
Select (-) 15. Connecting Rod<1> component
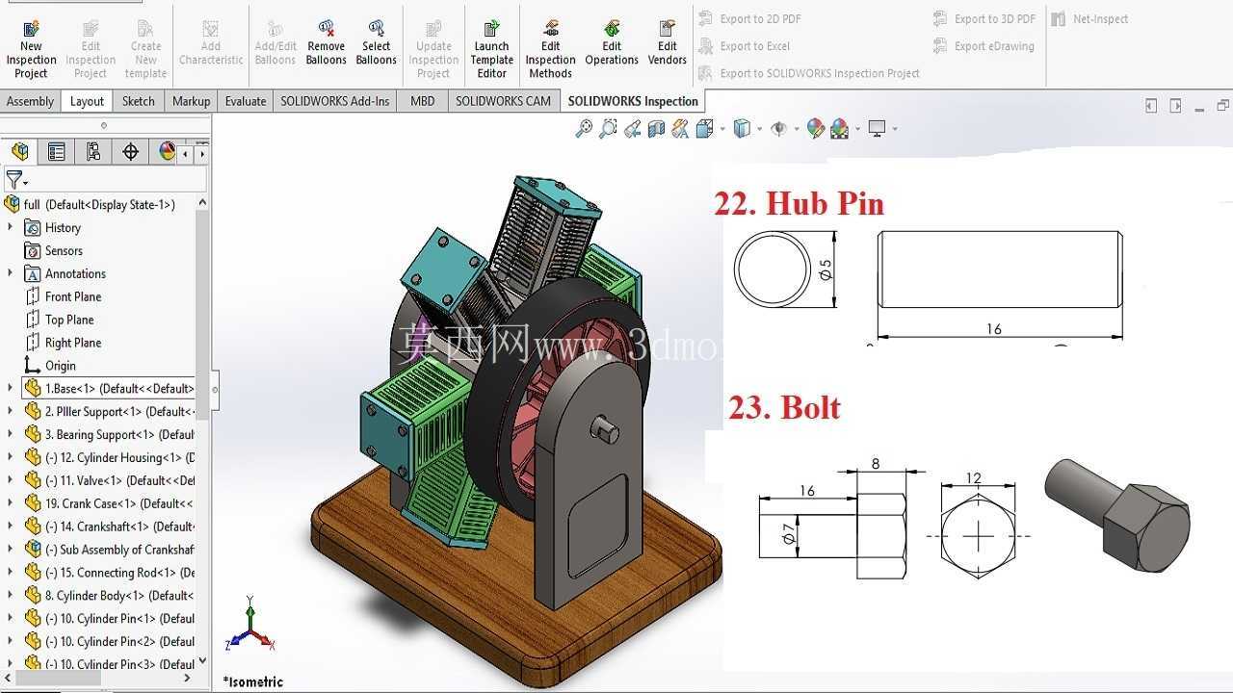pos(109,573)
